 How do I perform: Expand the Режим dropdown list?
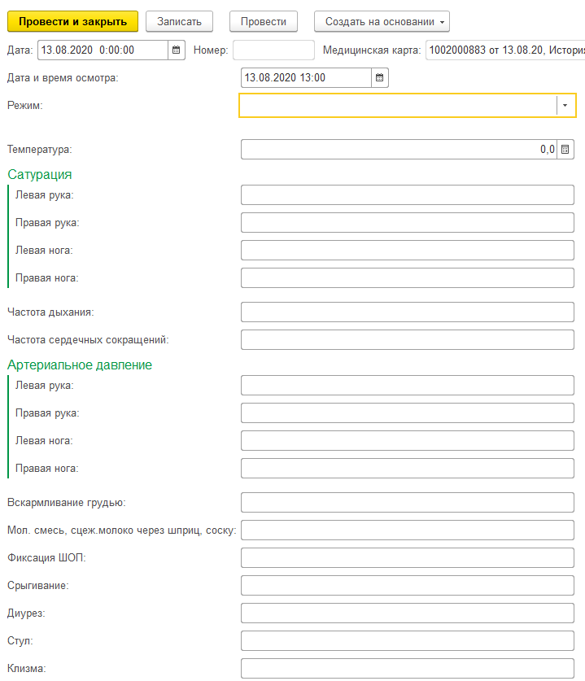pyautogui.click(x=565, y=106)
